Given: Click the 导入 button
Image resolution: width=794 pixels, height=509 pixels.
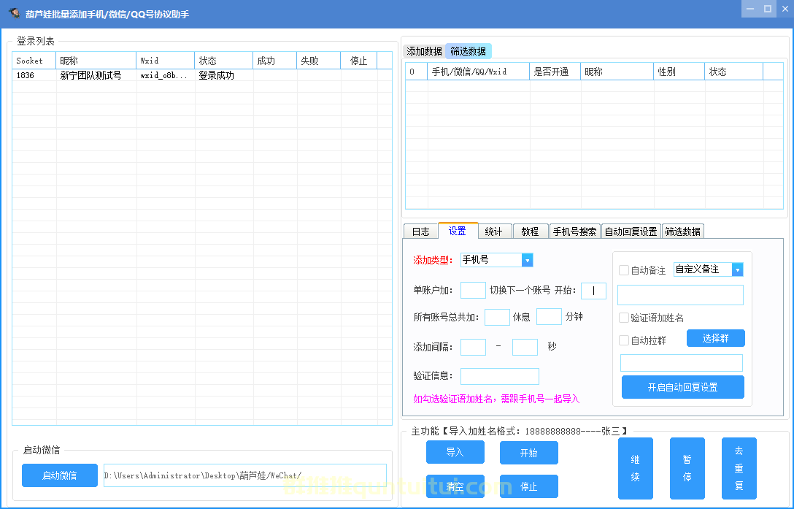Looking at the screenshot, I should (x=455, y=452).
